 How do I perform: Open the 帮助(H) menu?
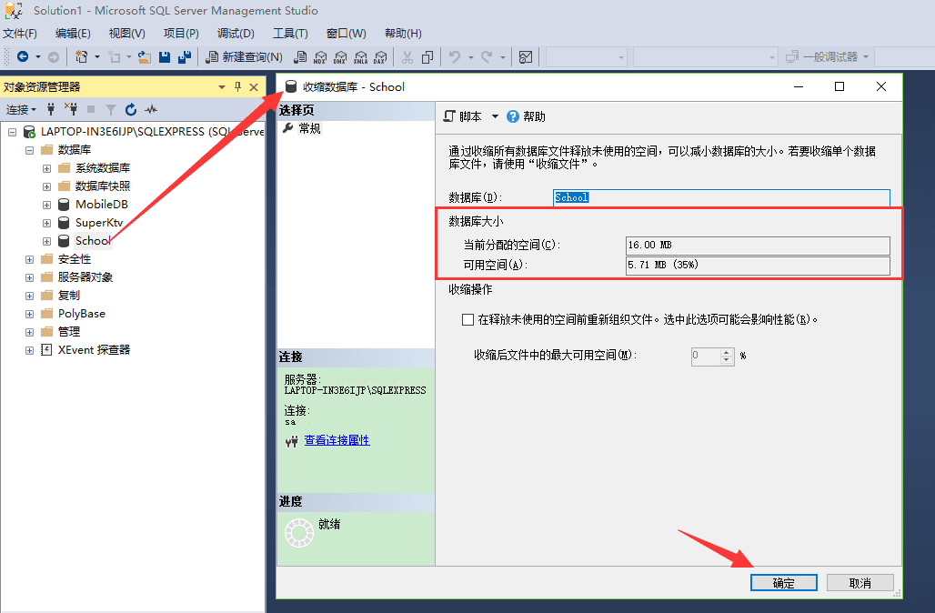(x=403, y=34)
